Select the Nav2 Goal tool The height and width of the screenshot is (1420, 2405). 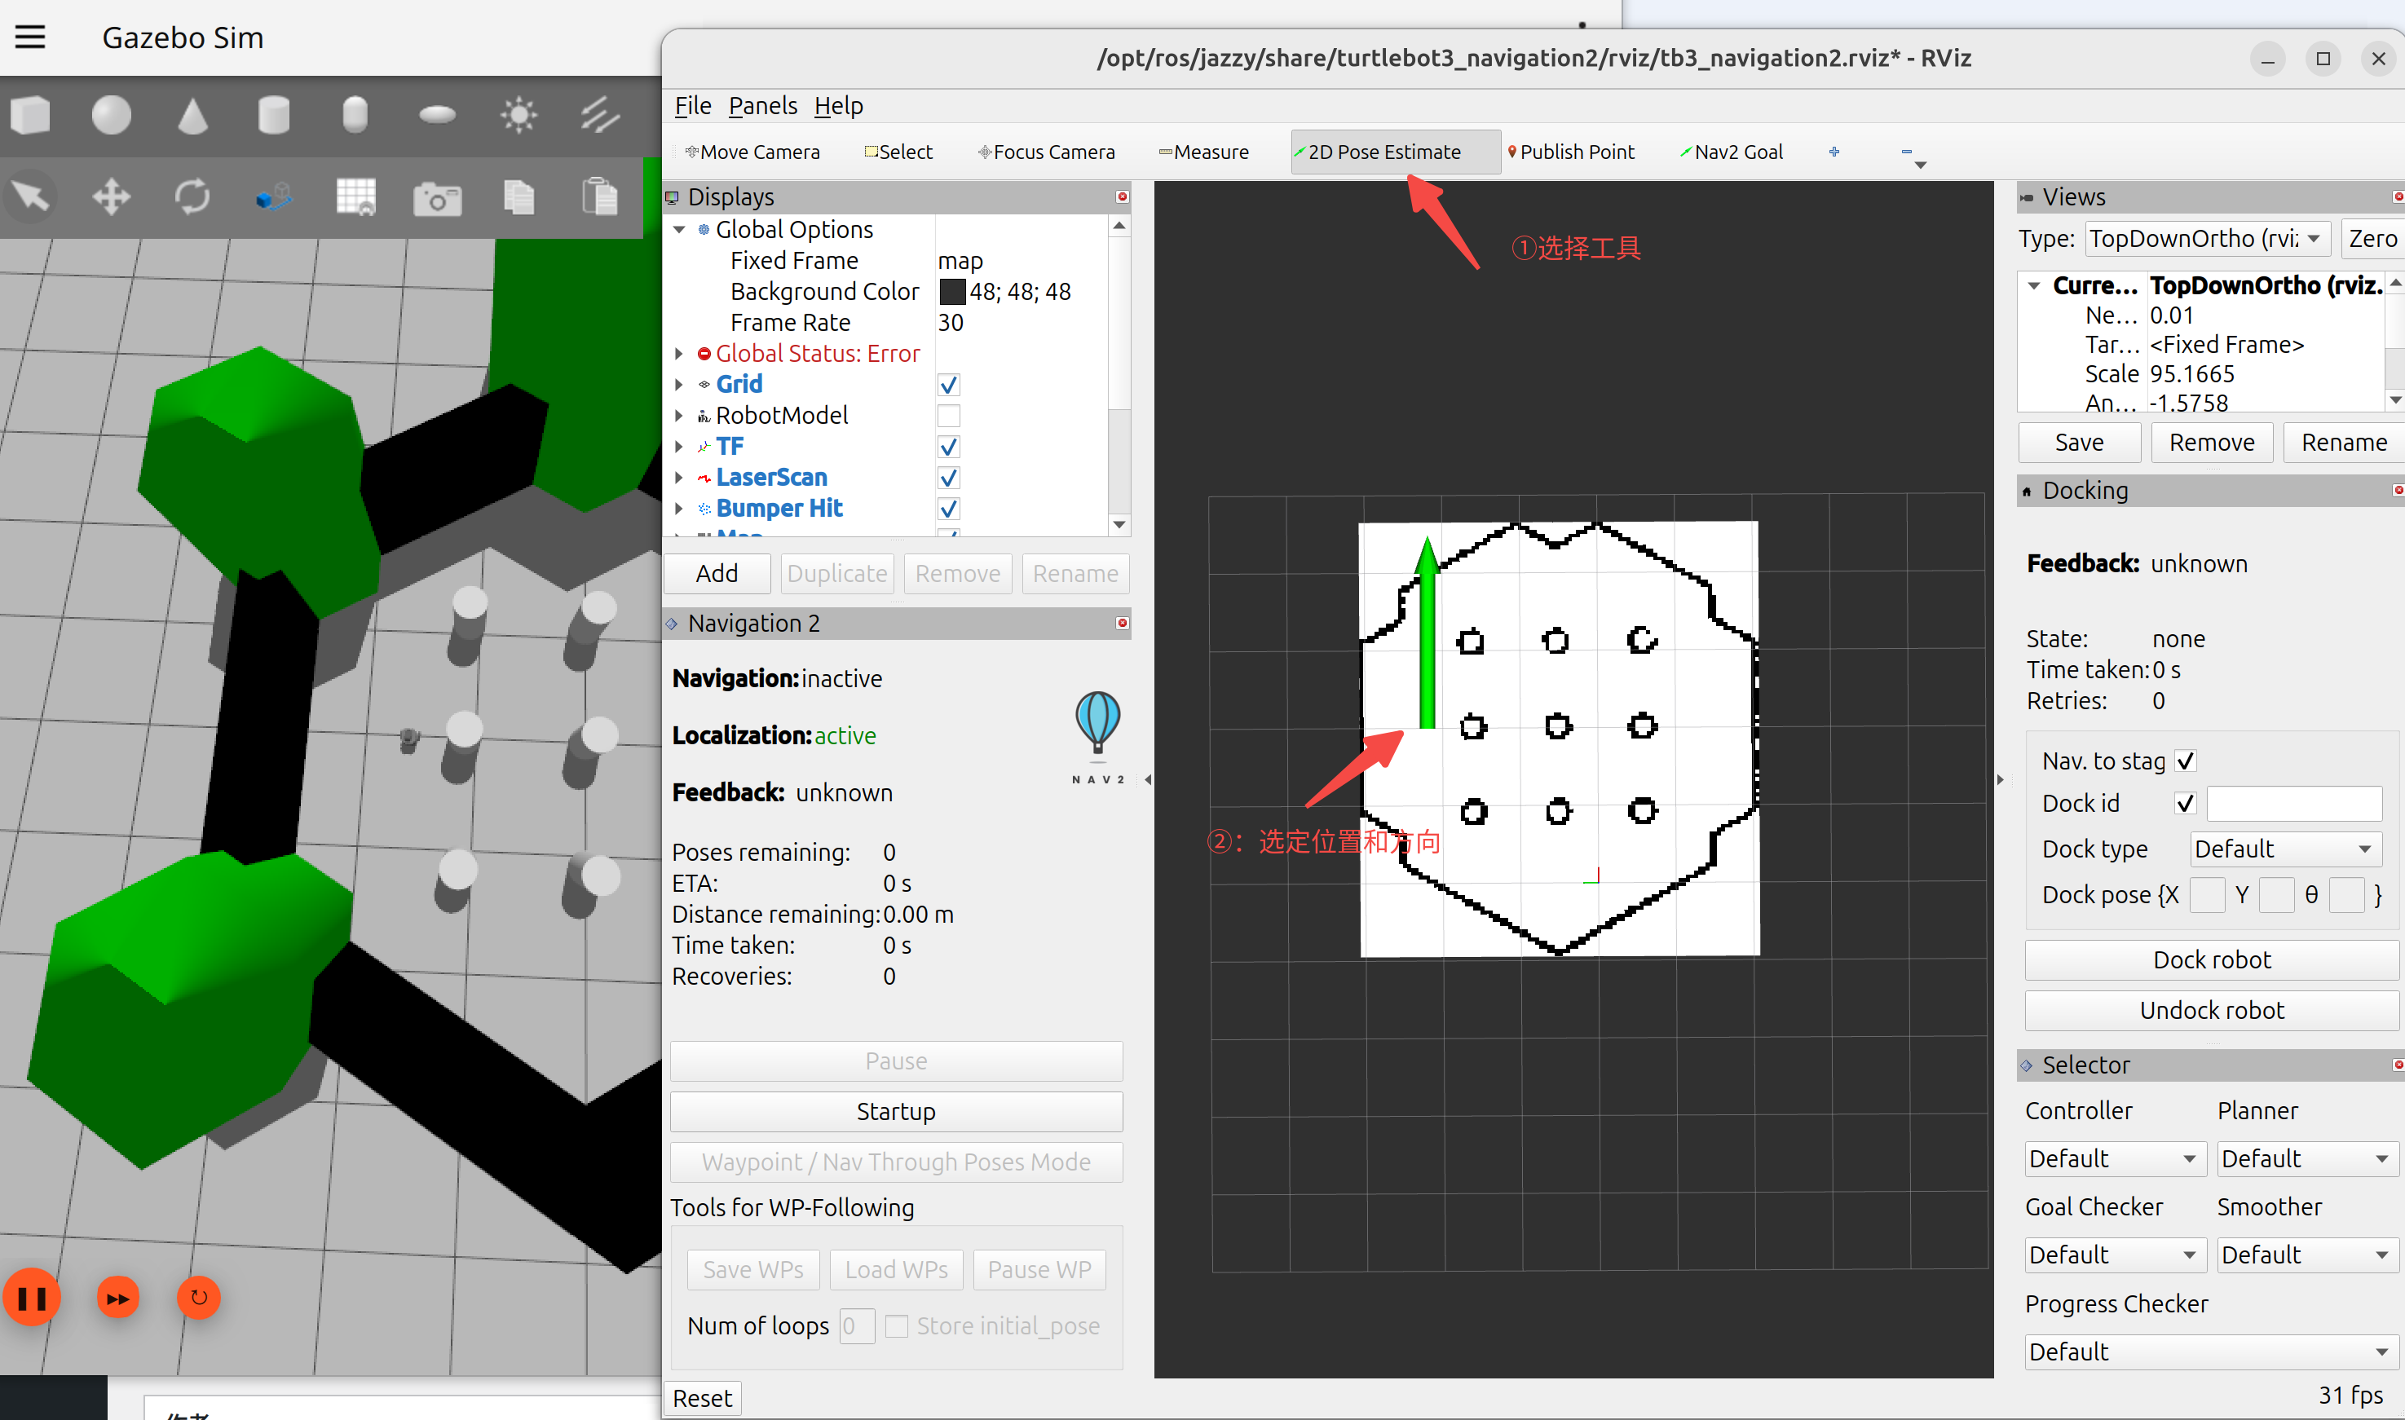tap(1732, 152)
